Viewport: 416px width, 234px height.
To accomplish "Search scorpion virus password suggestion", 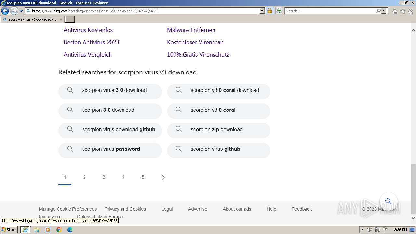I will (110, 150).
